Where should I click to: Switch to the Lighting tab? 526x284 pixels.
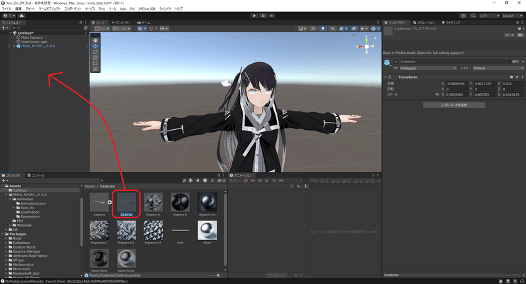tap(451, 23)
